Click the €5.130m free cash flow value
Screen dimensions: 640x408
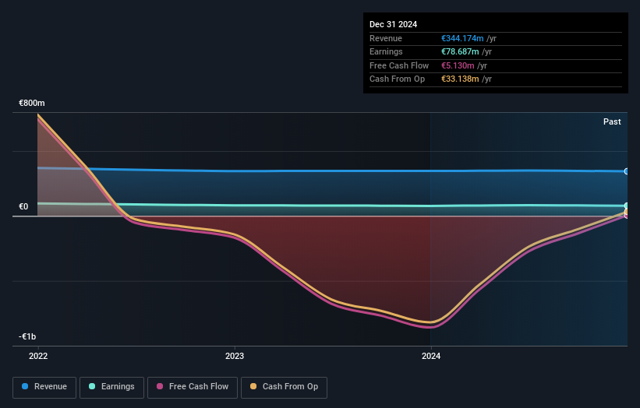click(458, 65)
